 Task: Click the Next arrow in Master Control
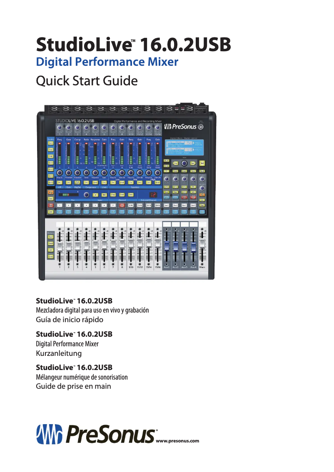193,163
